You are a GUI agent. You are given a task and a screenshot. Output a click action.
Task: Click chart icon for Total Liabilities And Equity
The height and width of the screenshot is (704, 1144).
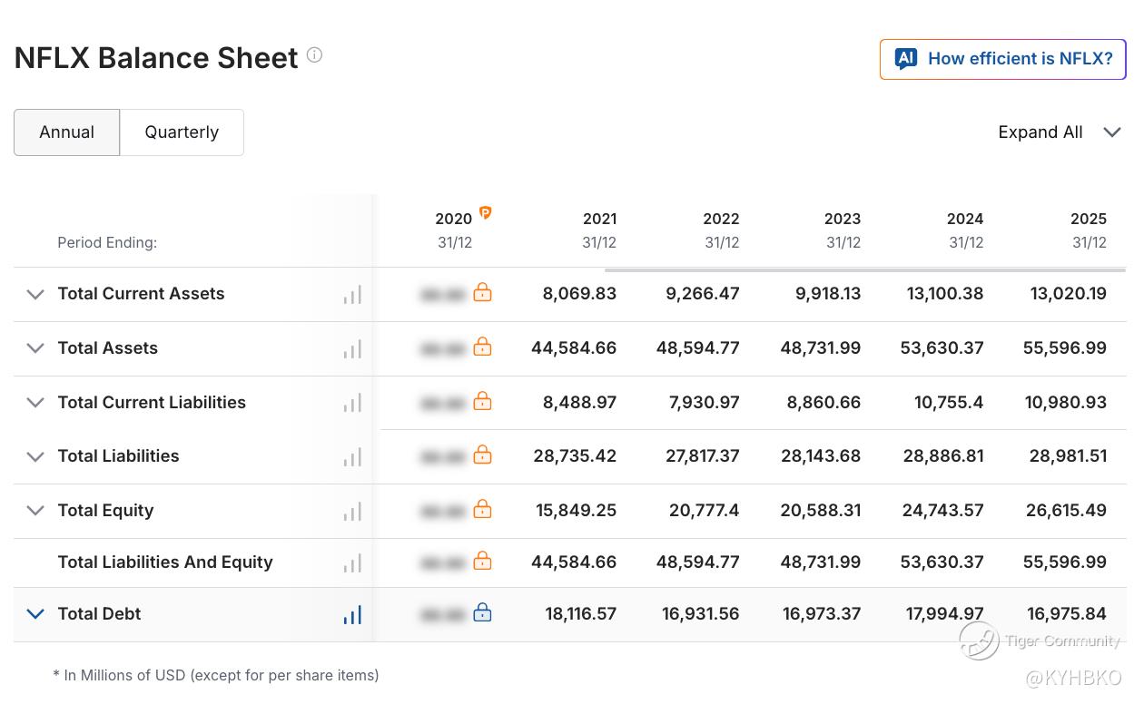tap(352, 563)
